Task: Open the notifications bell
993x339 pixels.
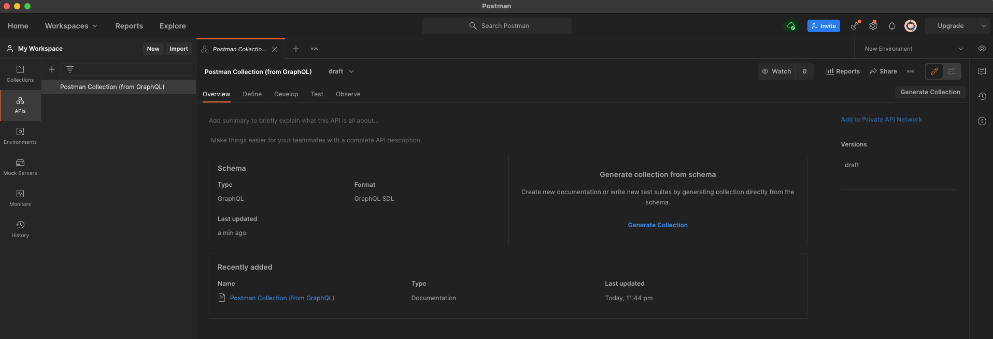Action: (892, 26)
